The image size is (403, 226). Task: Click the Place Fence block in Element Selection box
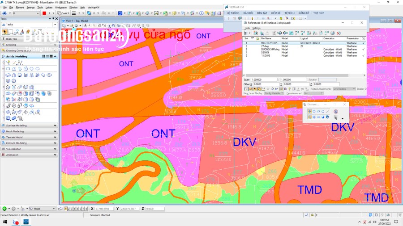[x=314, y=112]
